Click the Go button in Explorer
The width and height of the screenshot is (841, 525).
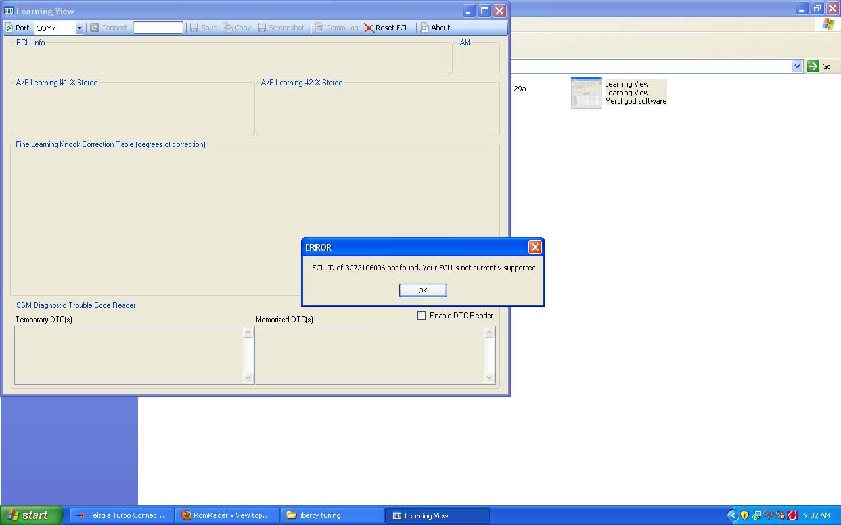point(819,66)
